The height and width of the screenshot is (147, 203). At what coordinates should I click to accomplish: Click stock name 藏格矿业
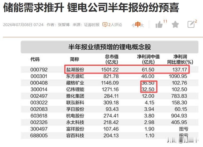(x=75, y=83)
